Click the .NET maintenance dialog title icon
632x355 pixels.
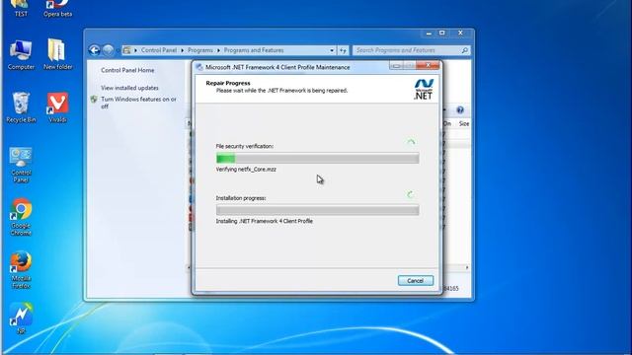(x=199, y=67)
